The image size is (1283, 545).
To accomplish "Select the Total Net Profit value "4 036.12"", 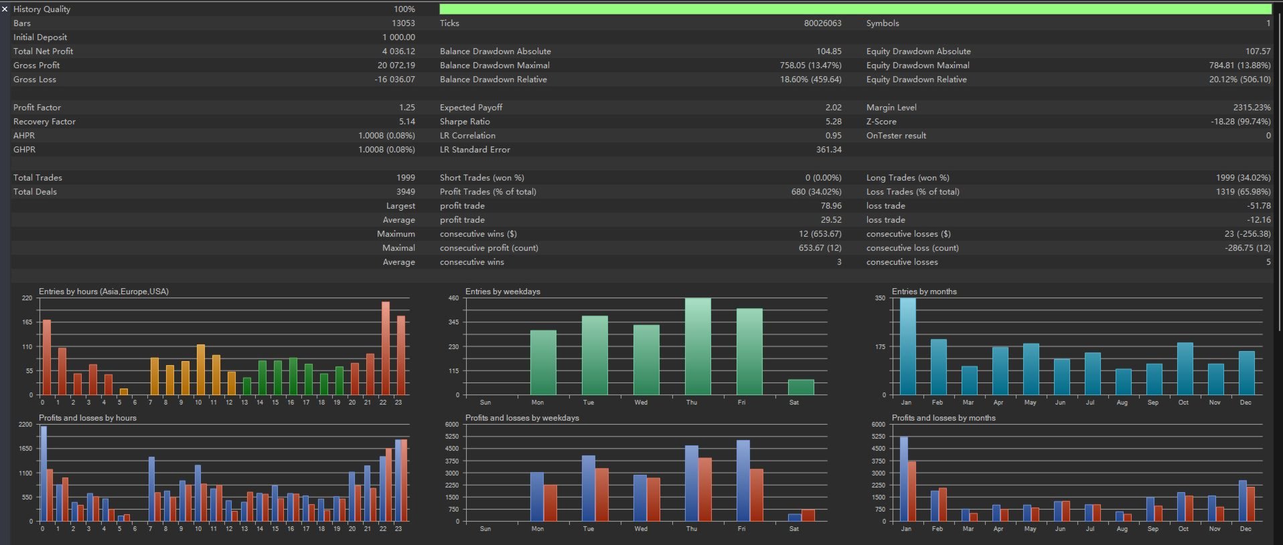I will [399, 51].
